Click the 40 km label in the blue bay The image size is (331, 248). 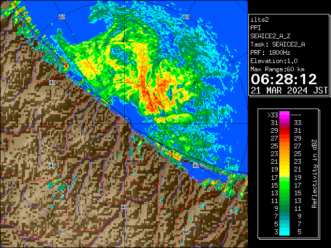click(196, 165)
